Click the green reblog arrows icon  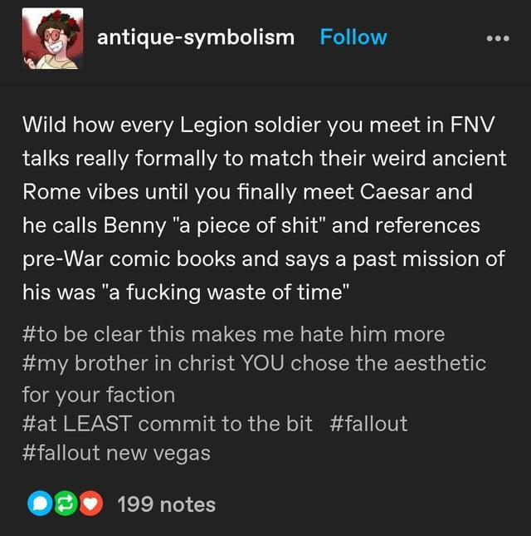(66, 504)
